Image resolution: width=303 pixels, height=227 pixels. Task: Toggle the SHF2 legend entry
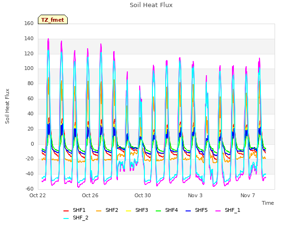[107, 210]
